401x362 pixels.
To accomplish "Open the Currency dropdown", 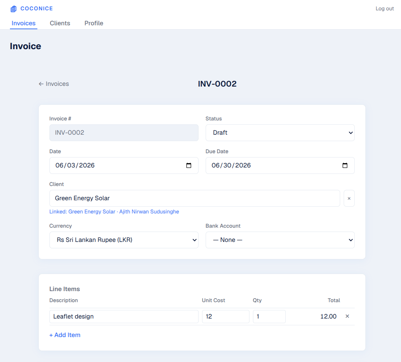I will 124,240.
